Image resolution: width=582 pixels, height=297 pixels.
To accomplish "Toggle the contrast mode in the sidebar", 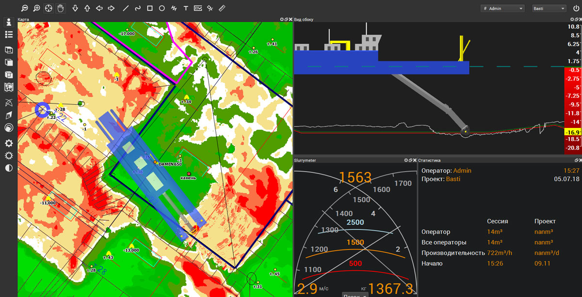I will point(8,167).
